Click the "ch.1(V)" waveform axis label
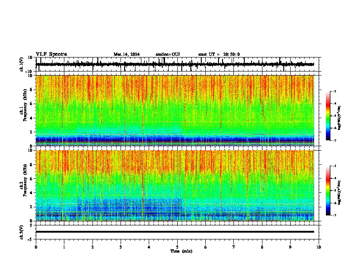 [22, 64]
